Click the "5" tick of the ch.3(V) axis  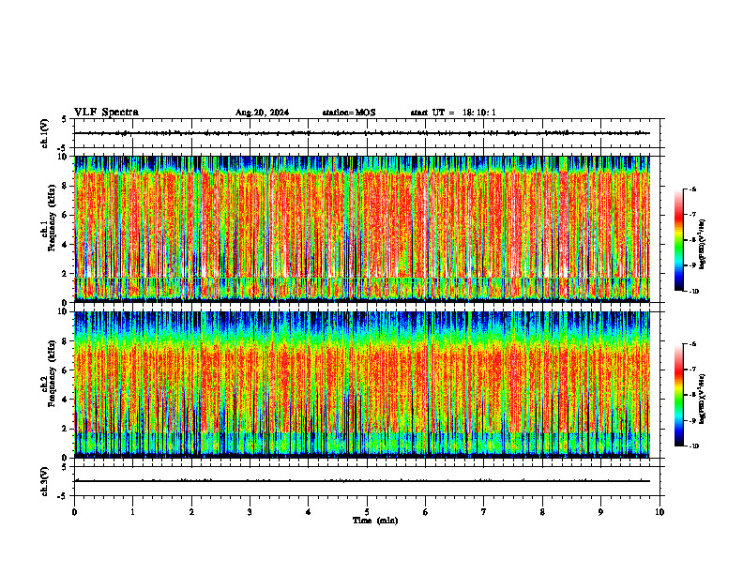click(64, 467)
